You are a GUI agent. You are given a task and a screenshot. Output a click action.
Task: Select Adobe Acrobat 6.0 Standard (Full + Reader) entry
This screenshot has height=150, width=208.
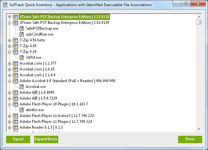coord(67,81)
